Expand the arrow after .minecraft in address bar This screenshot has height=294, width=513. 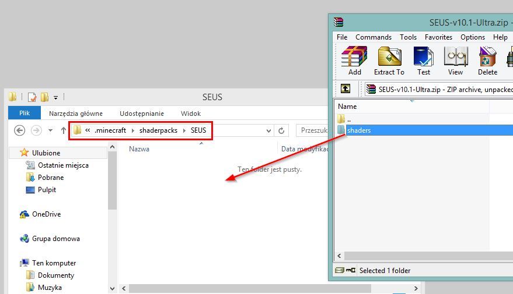click(x=133, y=130)
